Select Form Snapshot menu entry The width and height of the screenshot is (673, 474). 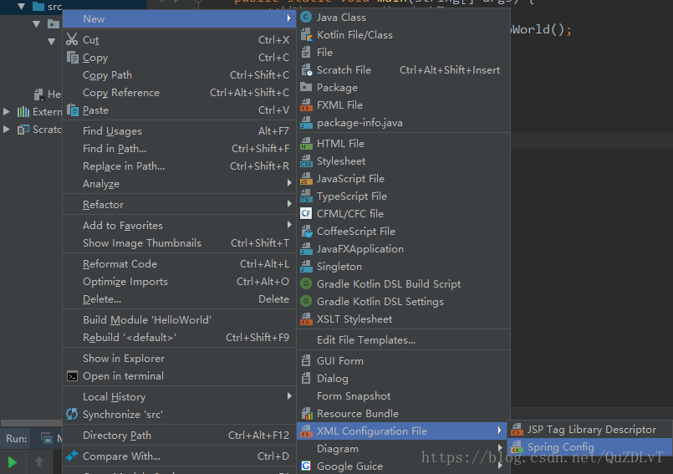(404, 396)
